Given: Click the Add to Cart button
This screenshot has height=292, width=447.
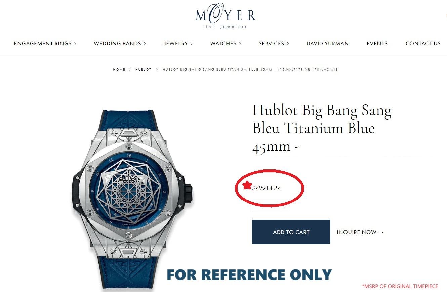Looking at the screenshot, I should (291, 232).
